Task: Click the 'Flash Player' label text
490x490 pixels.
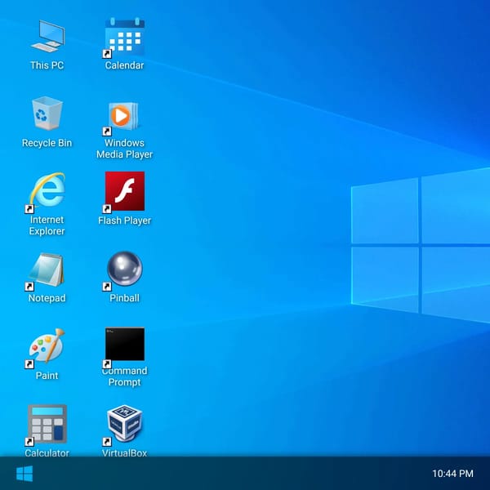Action: [124, 220]
